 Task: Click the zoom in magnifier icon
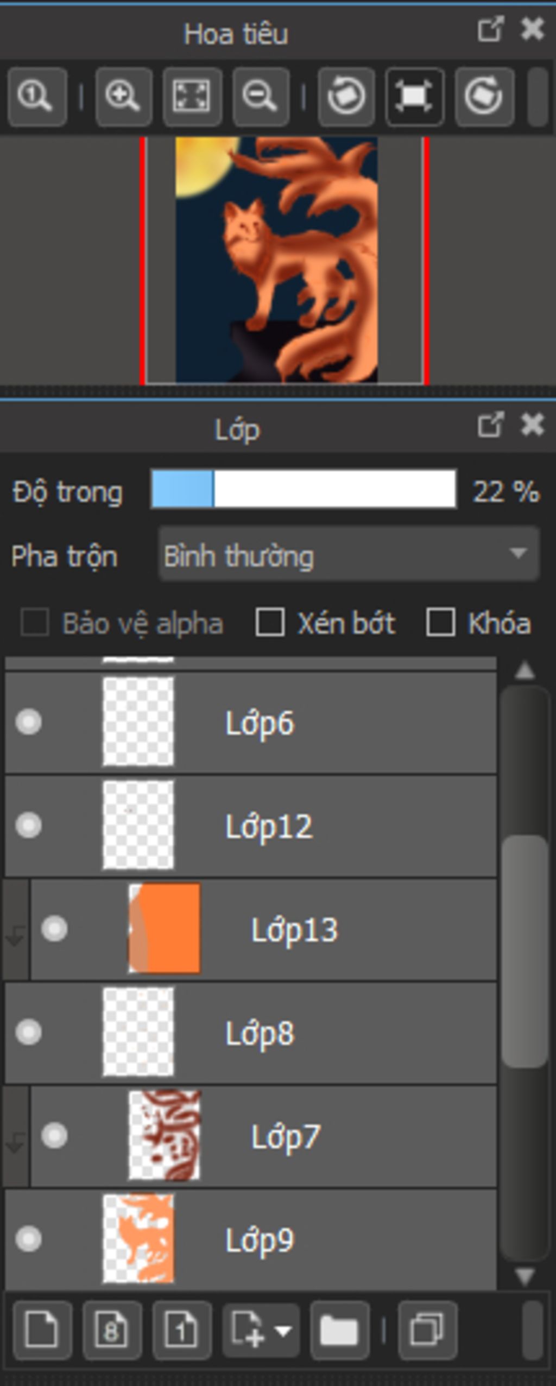coord(123,97)
